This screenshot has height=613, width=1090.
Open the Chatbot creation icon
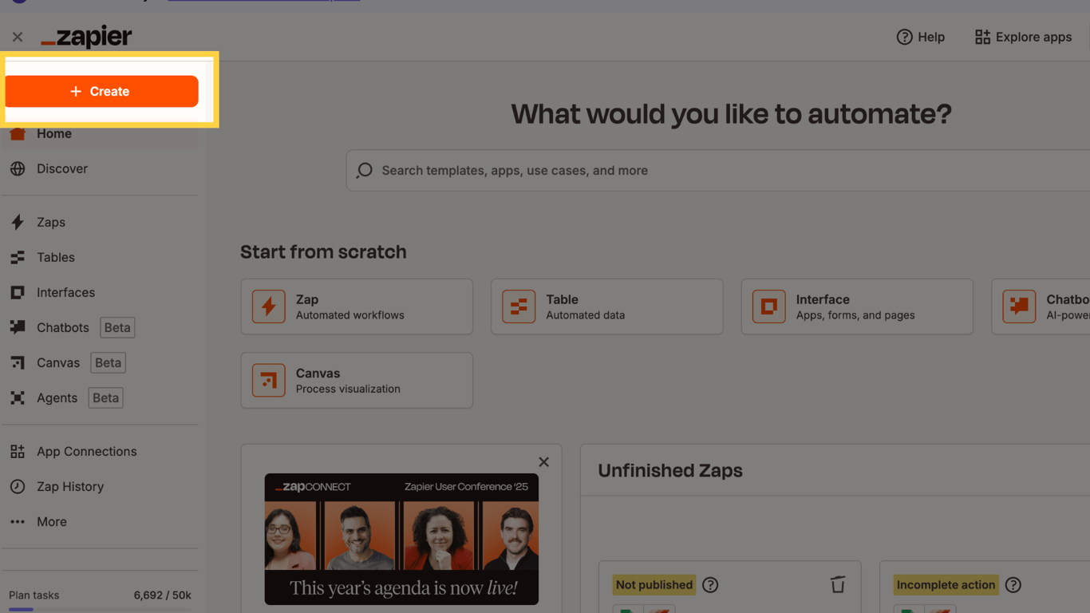pyautogui.click(x=1019, y=306)
